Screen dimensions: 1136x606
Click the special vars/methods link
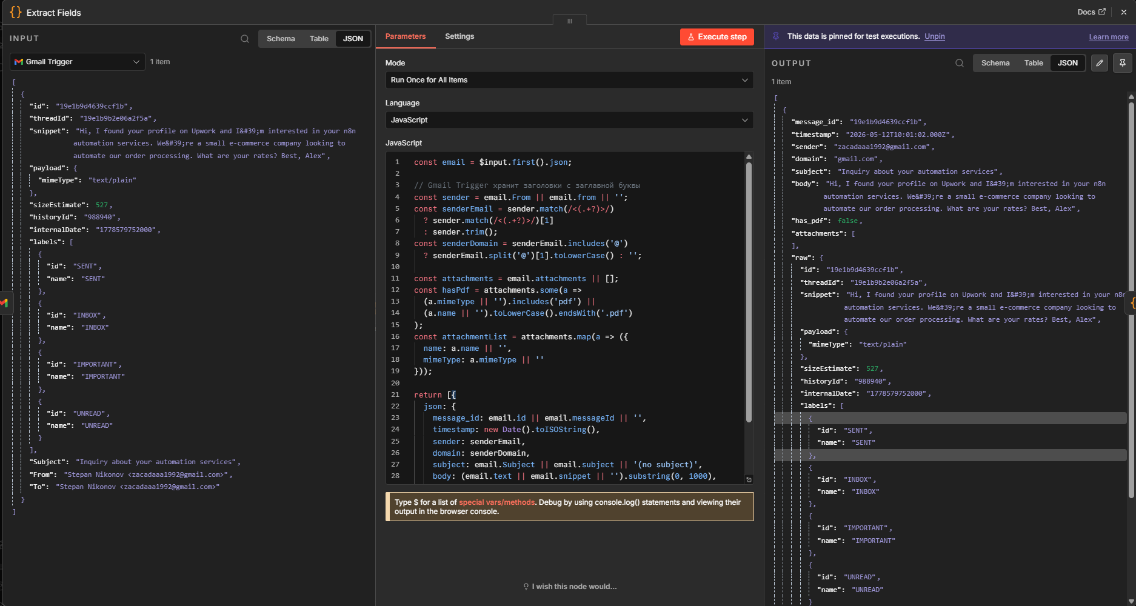pos(496,502)
